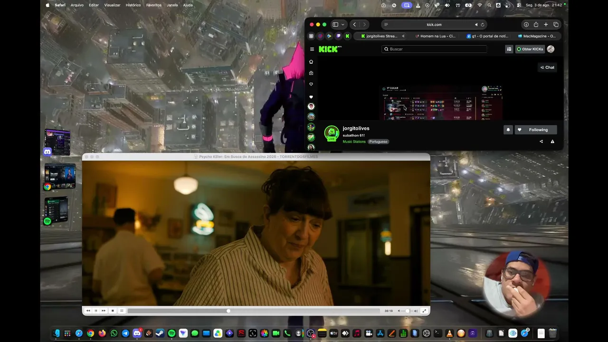Go to Kick home from sidebar

(311, 62)
